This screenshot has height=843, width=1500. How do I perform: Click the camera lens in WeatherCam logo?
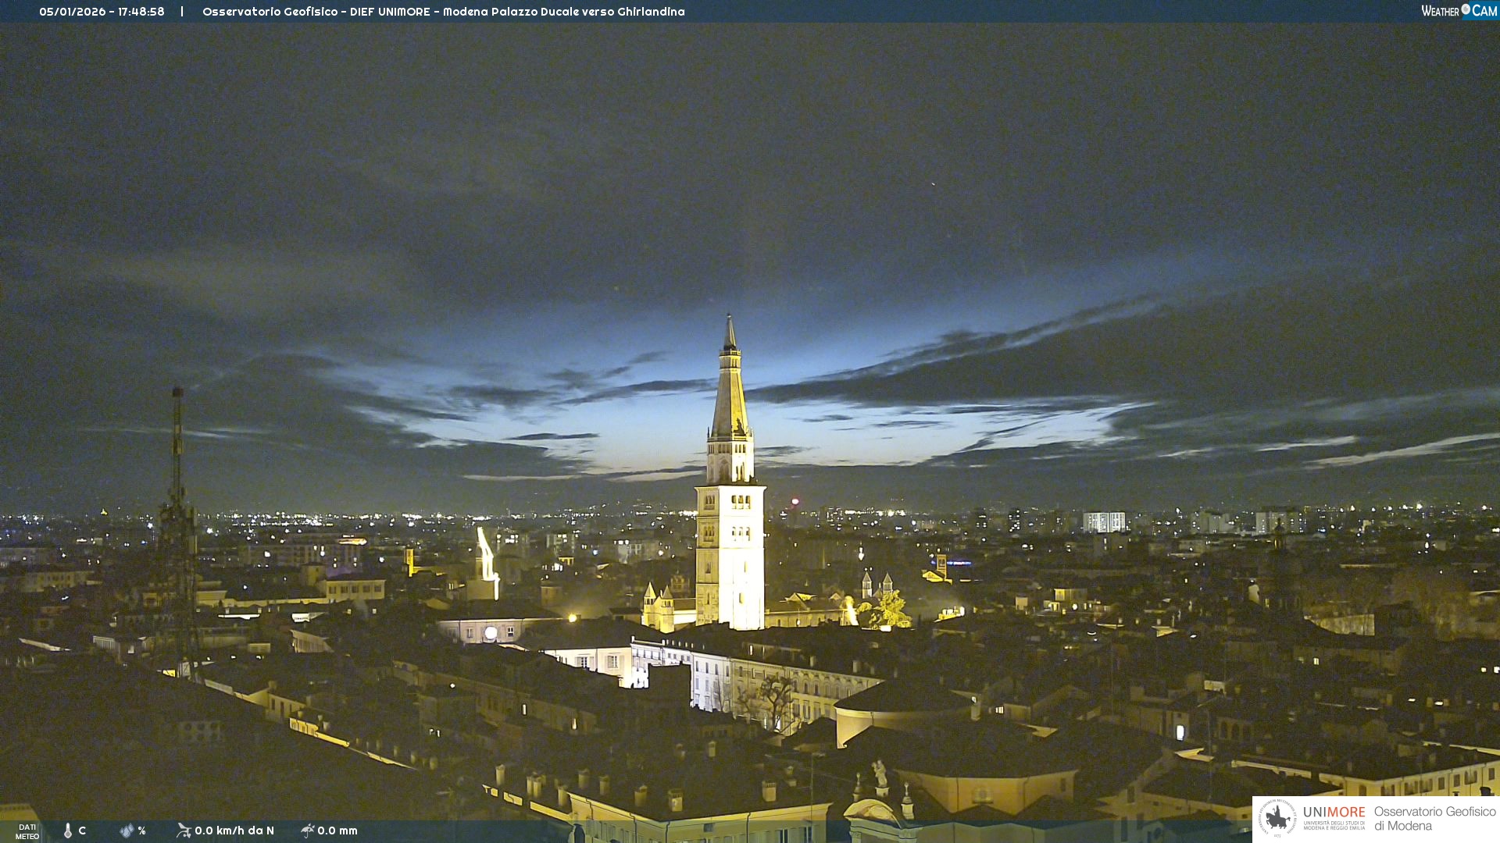[x=1466, y=9]
